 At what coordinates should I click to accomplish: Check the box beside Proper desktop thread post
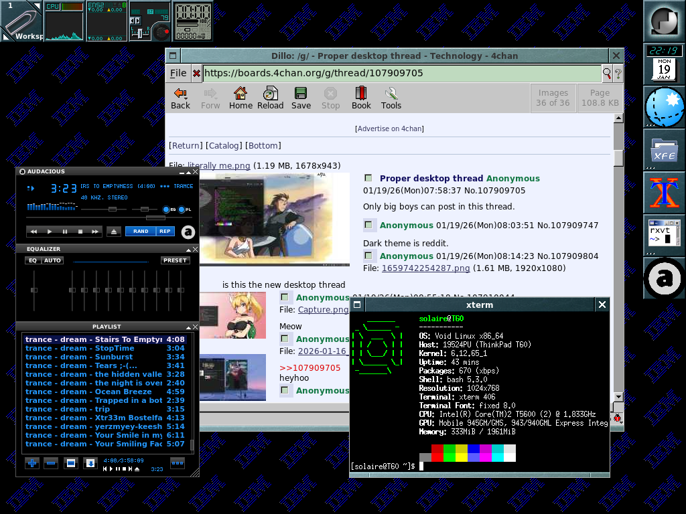tap(368, 178)
